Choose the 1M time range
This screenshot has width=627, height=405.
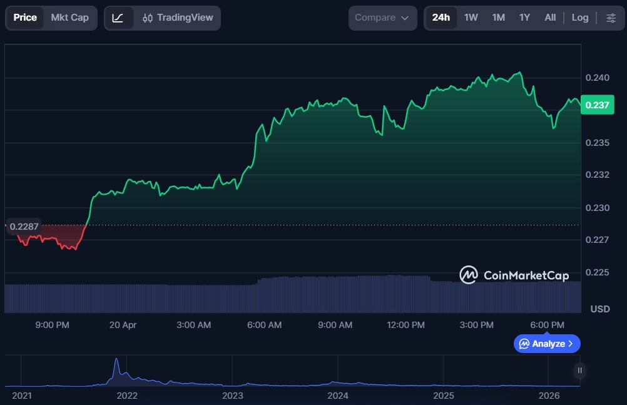[x=498, y=18]
